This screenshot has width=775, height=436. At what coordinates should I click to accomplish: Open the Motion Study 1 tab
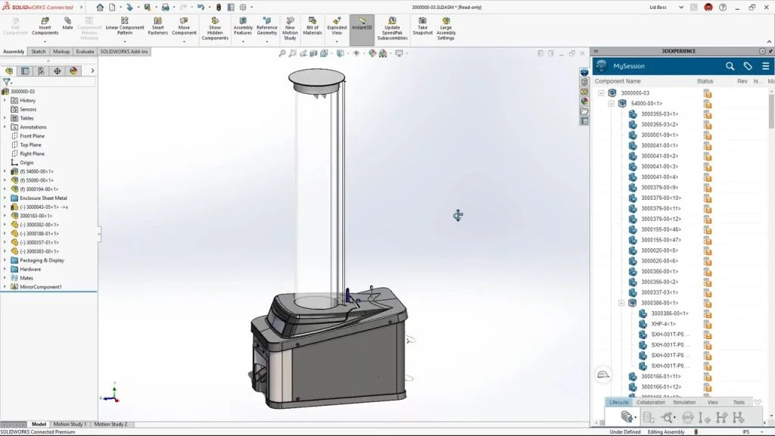pyautogui.click(x=70, y=425)
